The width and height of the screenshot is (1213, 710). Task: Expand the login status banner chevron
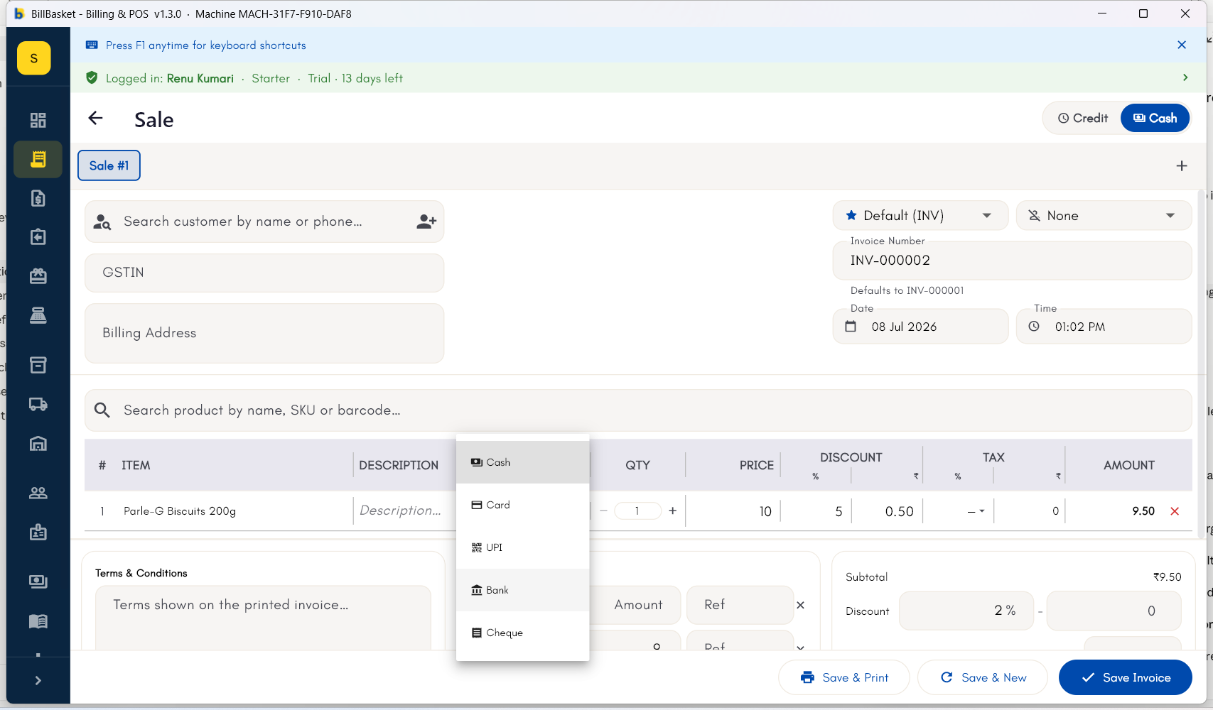[x=1185, y=77]
